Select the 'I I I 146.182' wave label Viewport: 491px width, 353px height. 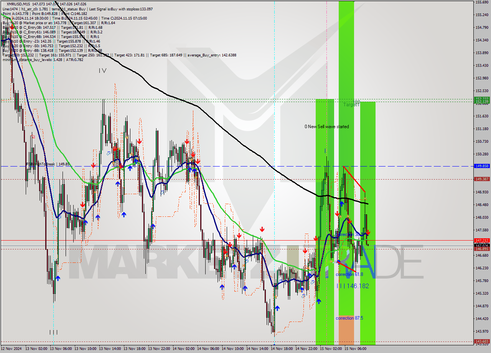coord(353,286)
